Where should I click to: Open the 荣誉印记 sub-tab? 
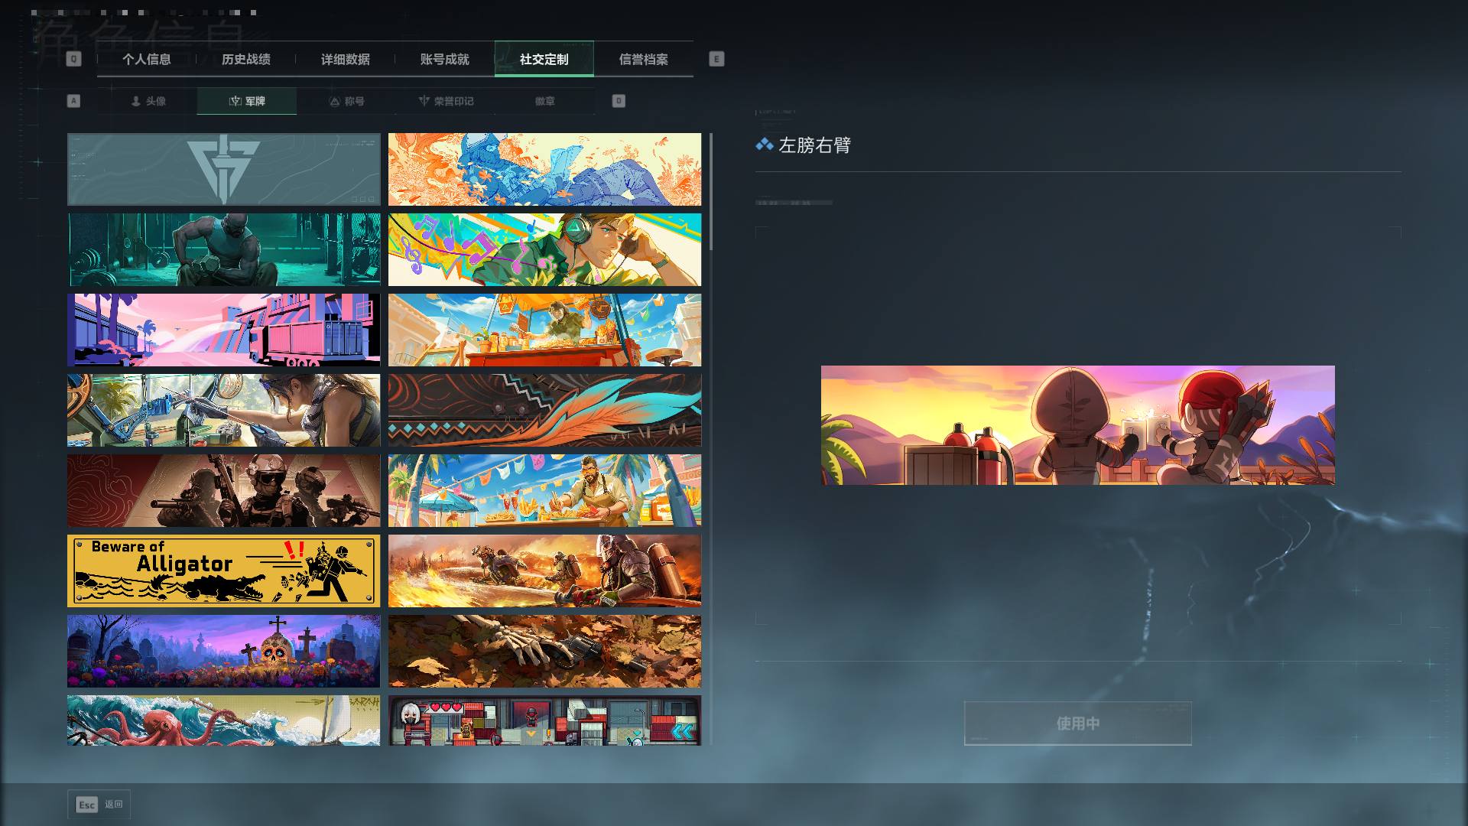click(446, 101)
